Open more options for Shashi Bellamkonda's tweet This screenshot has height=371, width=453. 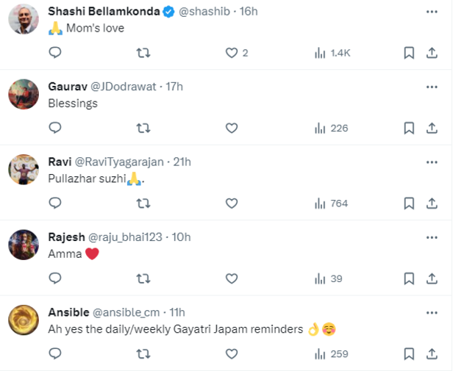[x=432, y=12]
